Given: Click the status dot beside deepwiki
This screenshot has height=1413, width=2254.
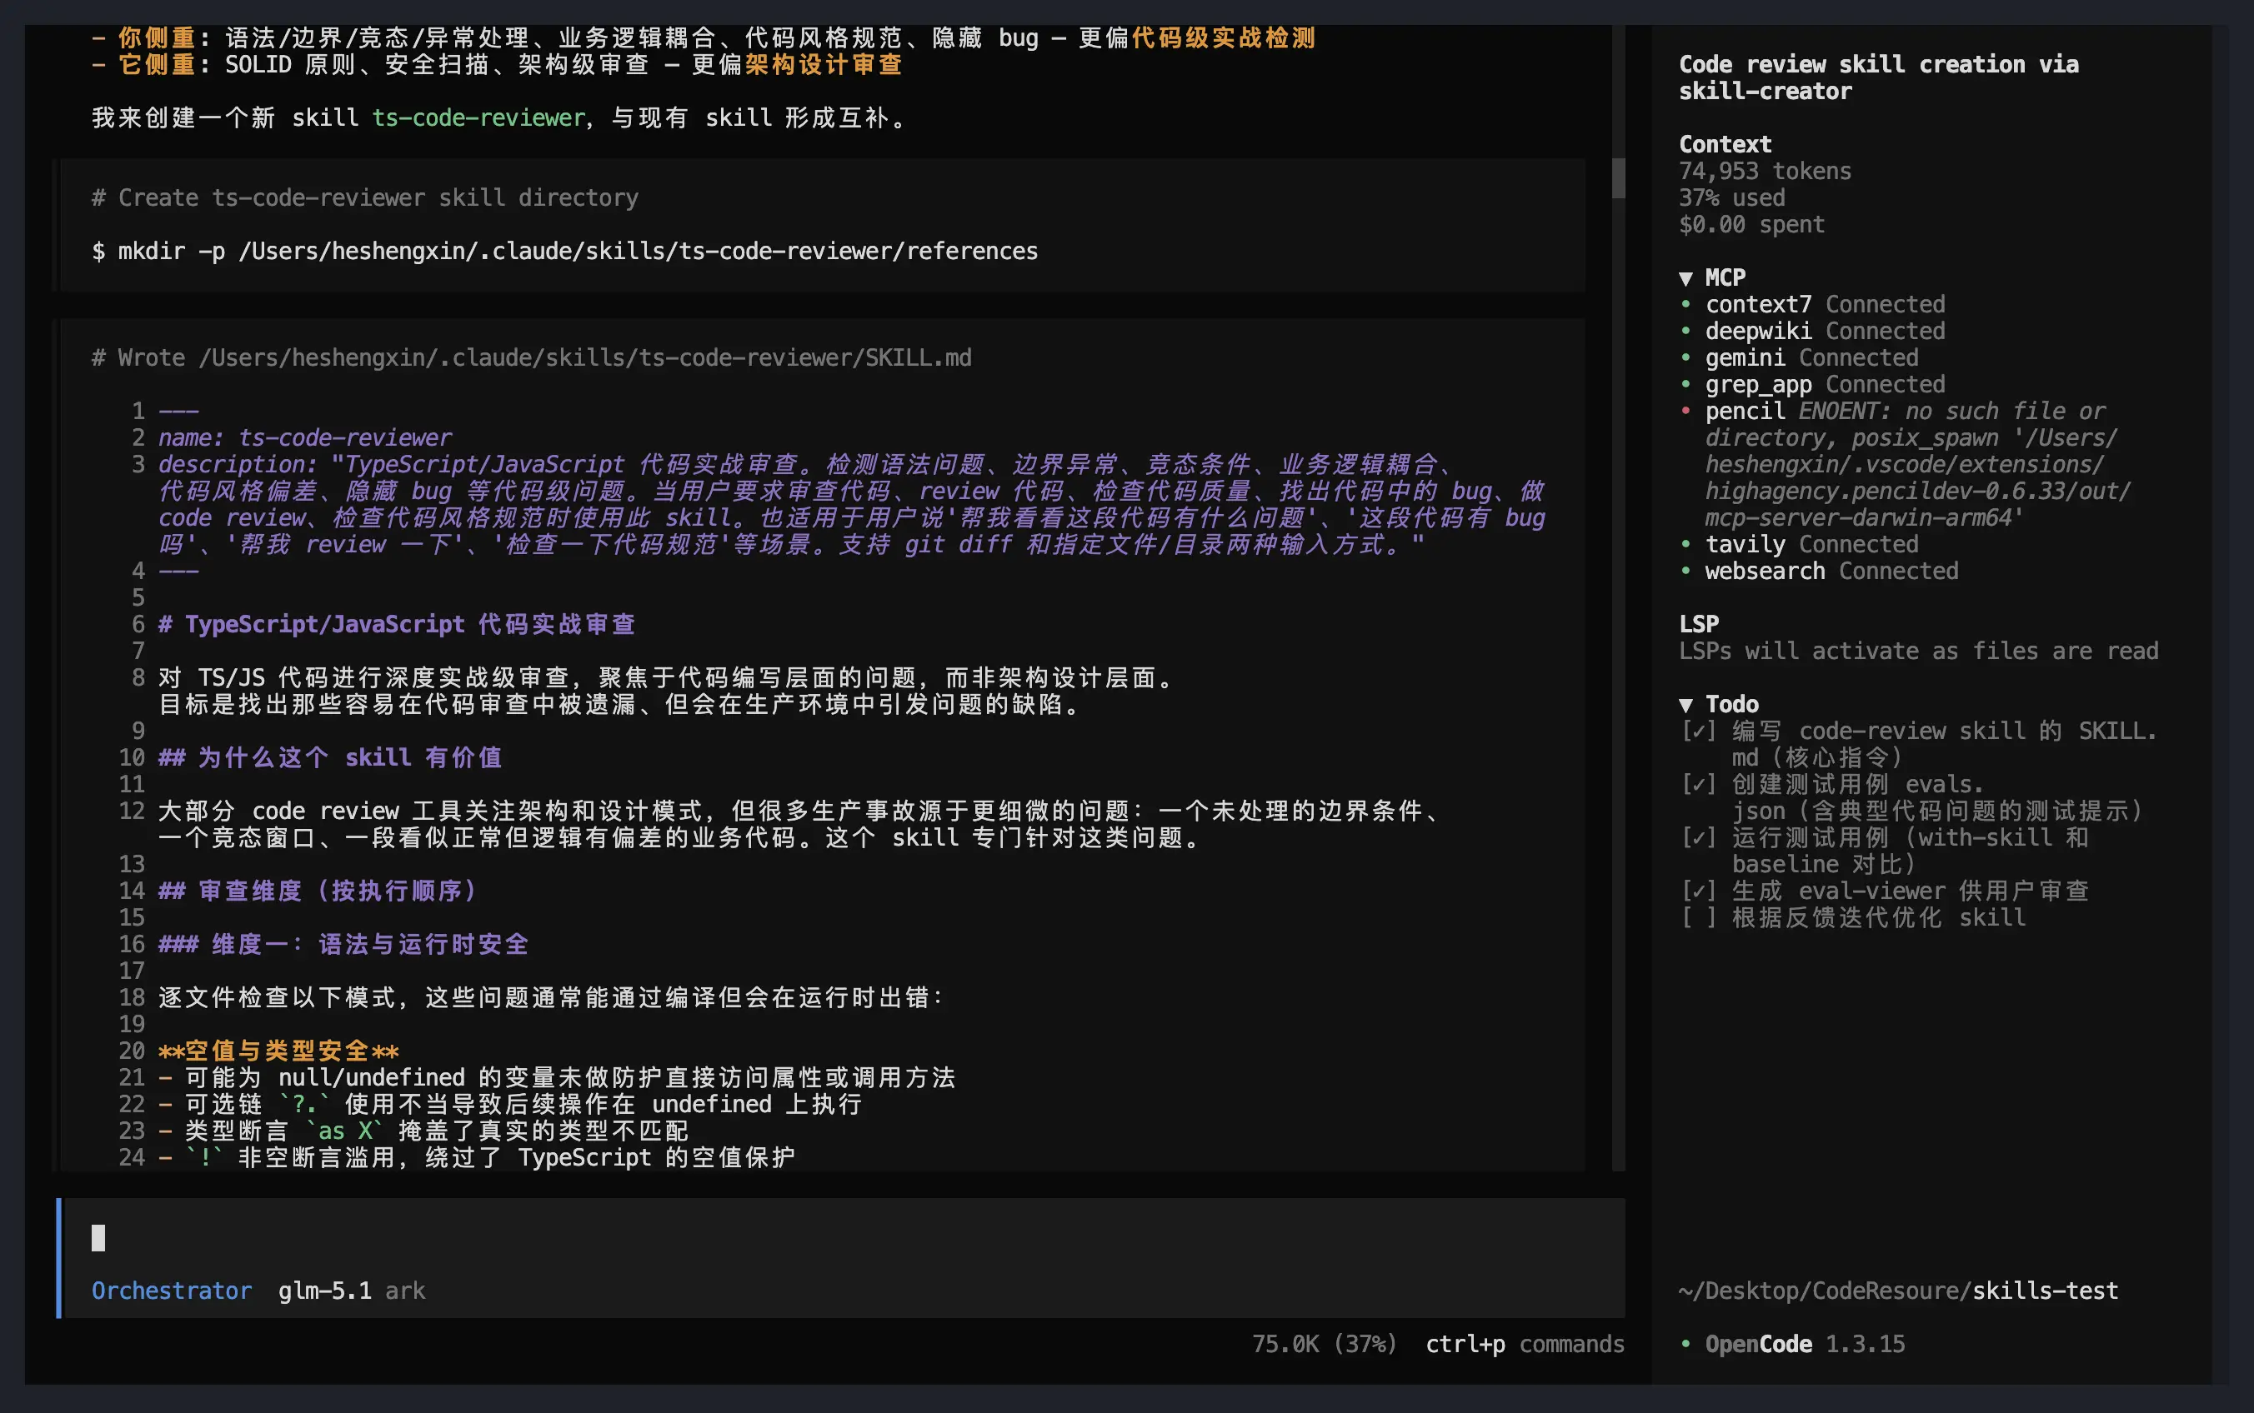Looking at the screenshot, I should pos(1685,331).
